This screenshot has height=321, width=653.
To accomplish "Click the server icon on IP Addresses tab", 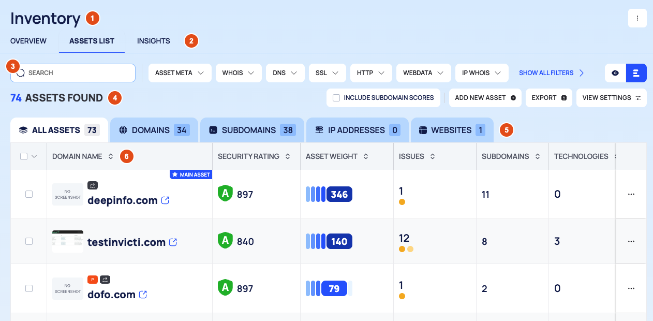I will click(319, 130).
